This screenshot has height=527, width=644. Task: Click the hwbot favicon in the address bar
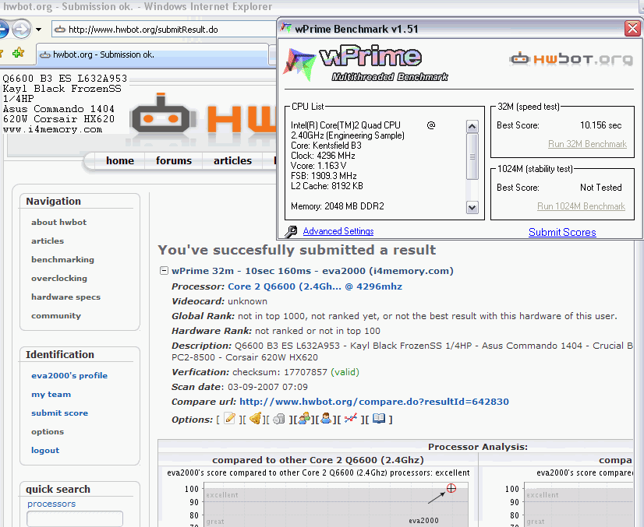click(x=60, y=30)
